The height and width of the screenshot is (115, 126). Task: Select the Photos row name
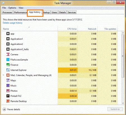tap(14, 91)
